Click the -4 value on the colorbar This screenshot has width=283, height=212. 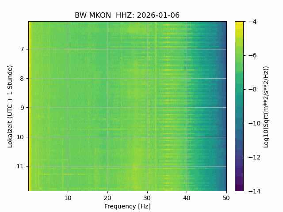click(252, 22)
